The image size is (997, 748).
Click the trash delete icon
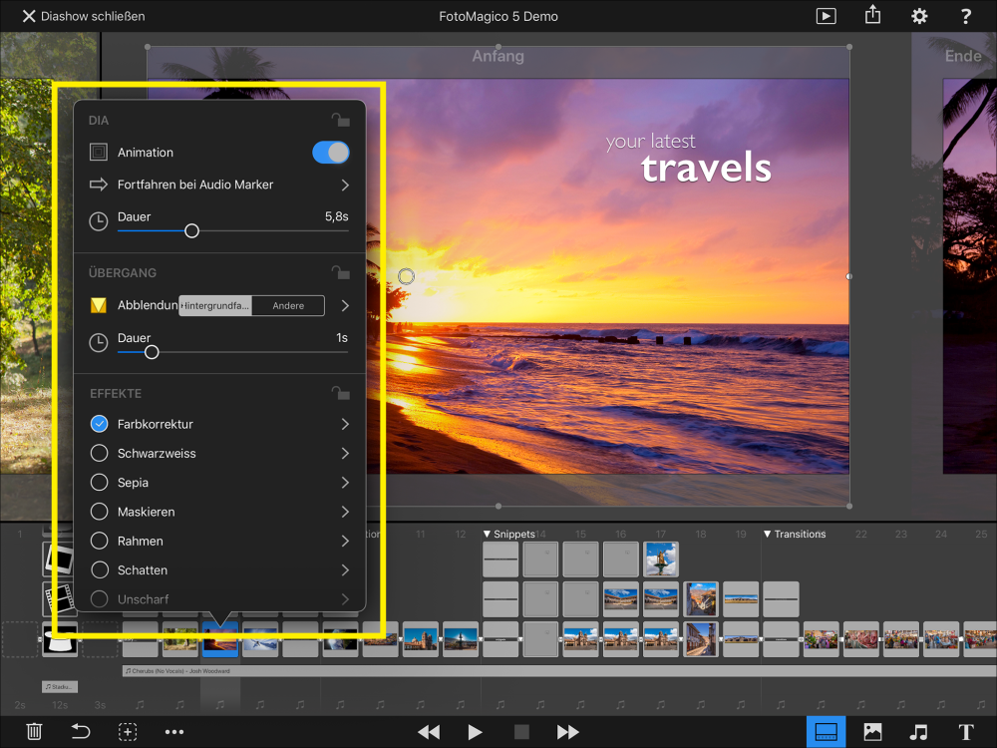(x=34, y=732)
